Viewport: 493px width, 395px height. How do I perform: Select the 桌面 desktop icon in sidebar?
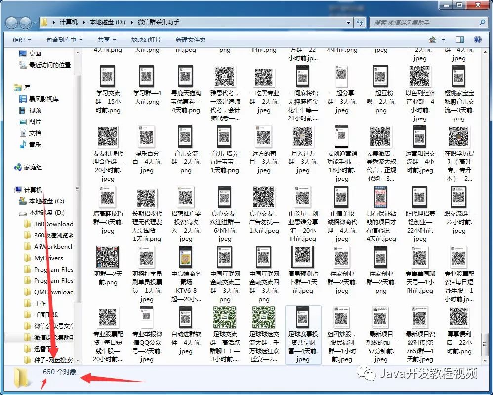(30, 54)
